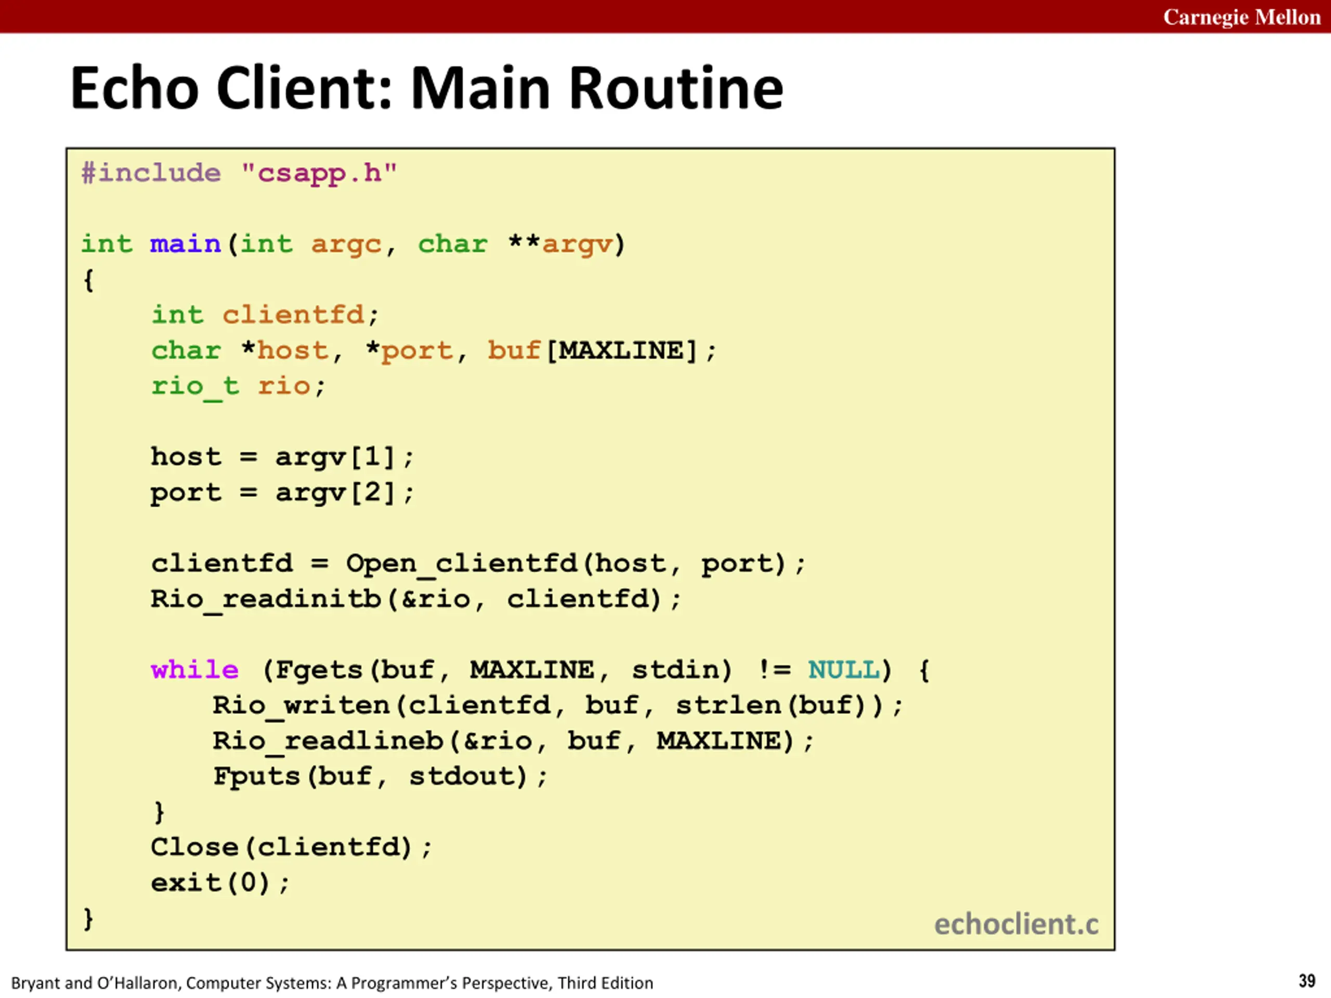Click the port = argv[2] assignment
1331x998 pixels.
click(282, 493)
